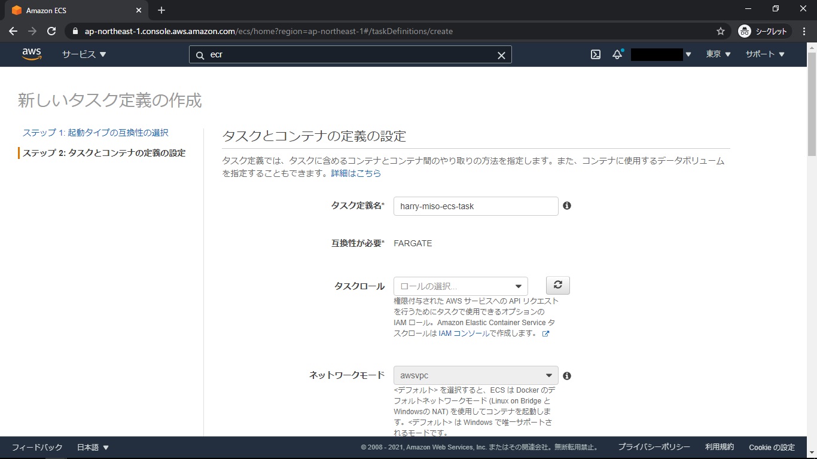Open the サービス services menu
The width and height of the screenshot is (817, 459).
(x=84, y=54)
